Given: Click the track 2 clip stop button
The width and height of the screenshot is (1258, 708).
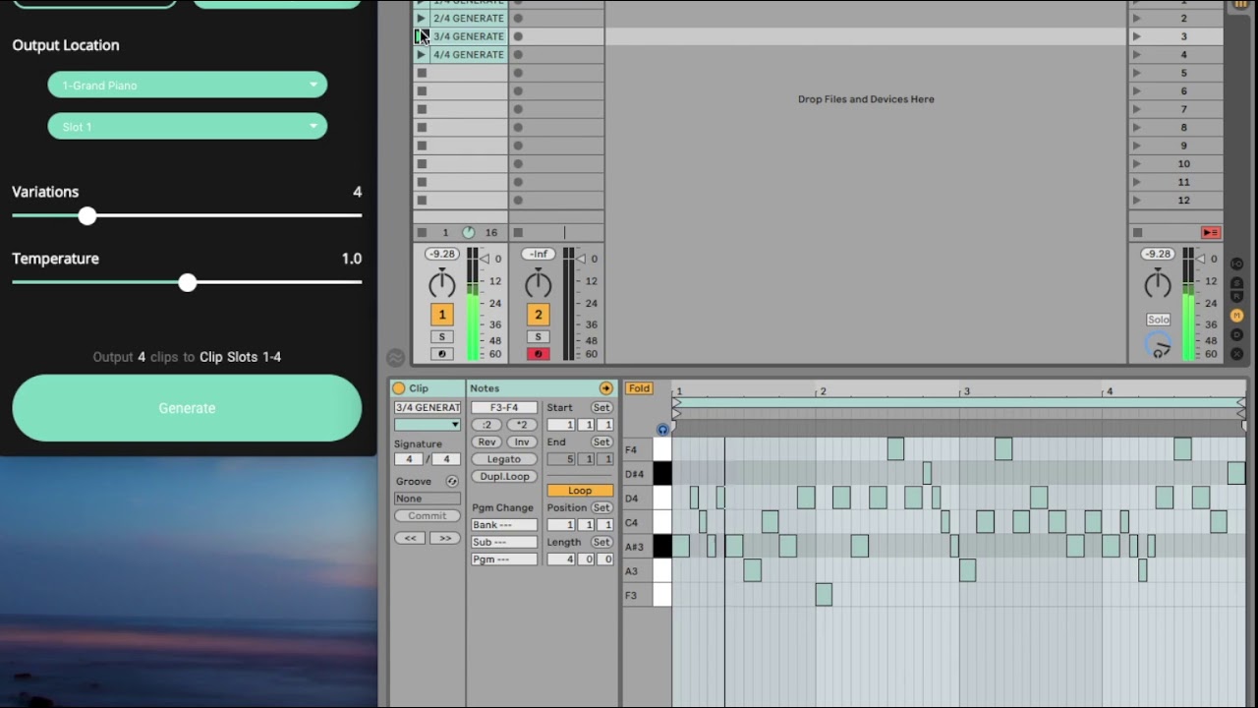Looking at the screenshot, I should (x=518, y=232).
